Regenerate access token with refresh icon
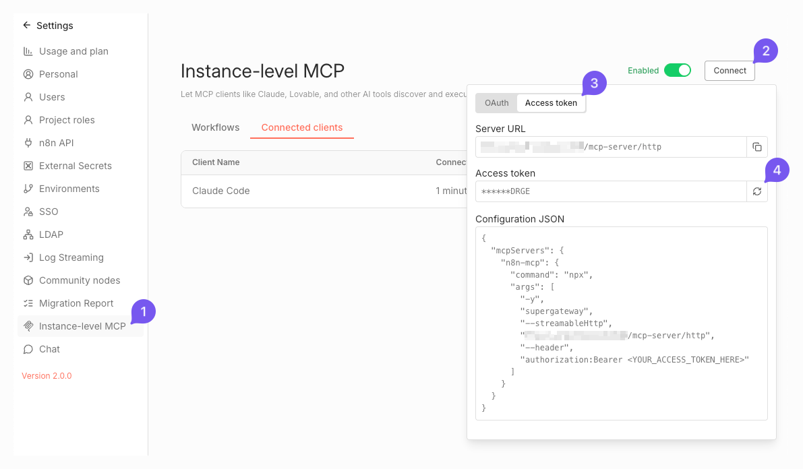803x469 pixels. point(756,191)
